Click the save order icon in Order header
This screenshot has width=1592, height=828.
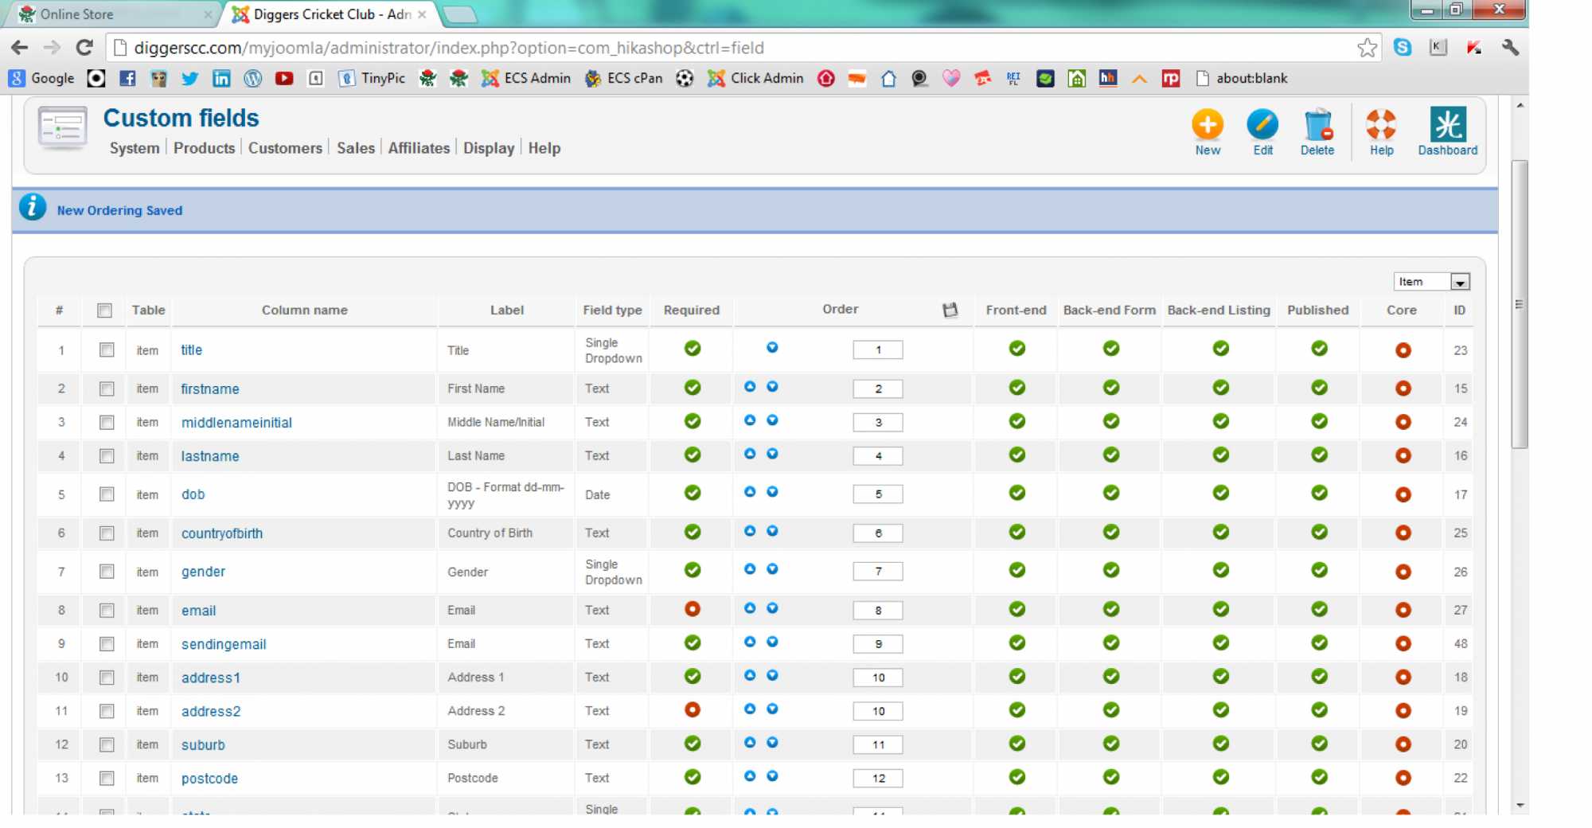click(x=950, y=310)
